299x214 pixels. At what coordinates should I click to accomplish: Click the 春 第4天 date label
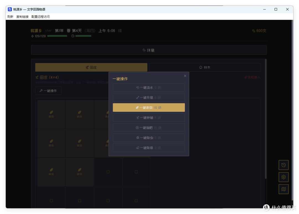pyautogui.click(x=74, y=31)
